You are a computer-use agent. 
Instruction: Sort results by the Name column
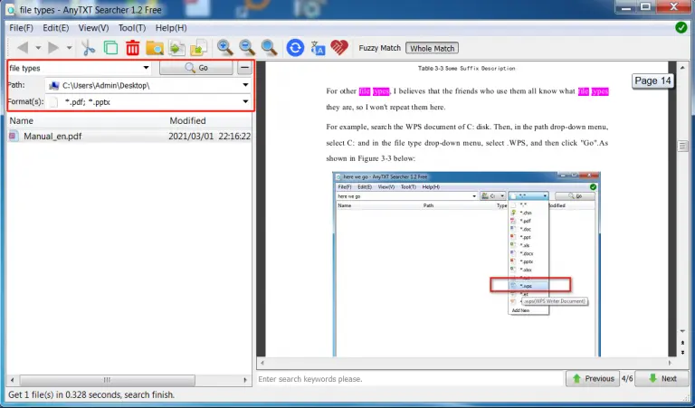(22, 120)
